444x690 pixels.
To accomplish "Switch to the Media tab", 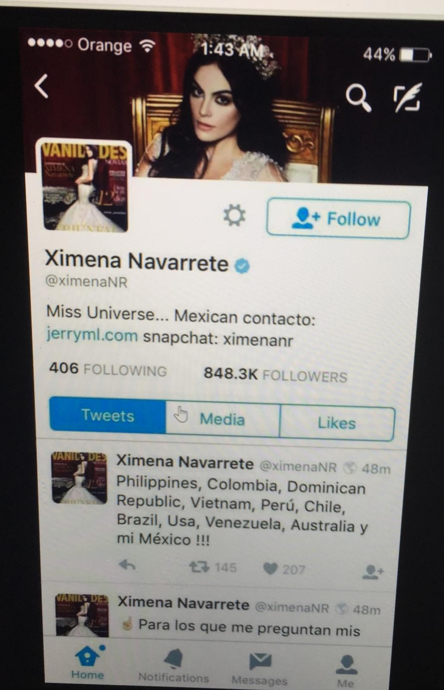I will [x=223, y=419].
